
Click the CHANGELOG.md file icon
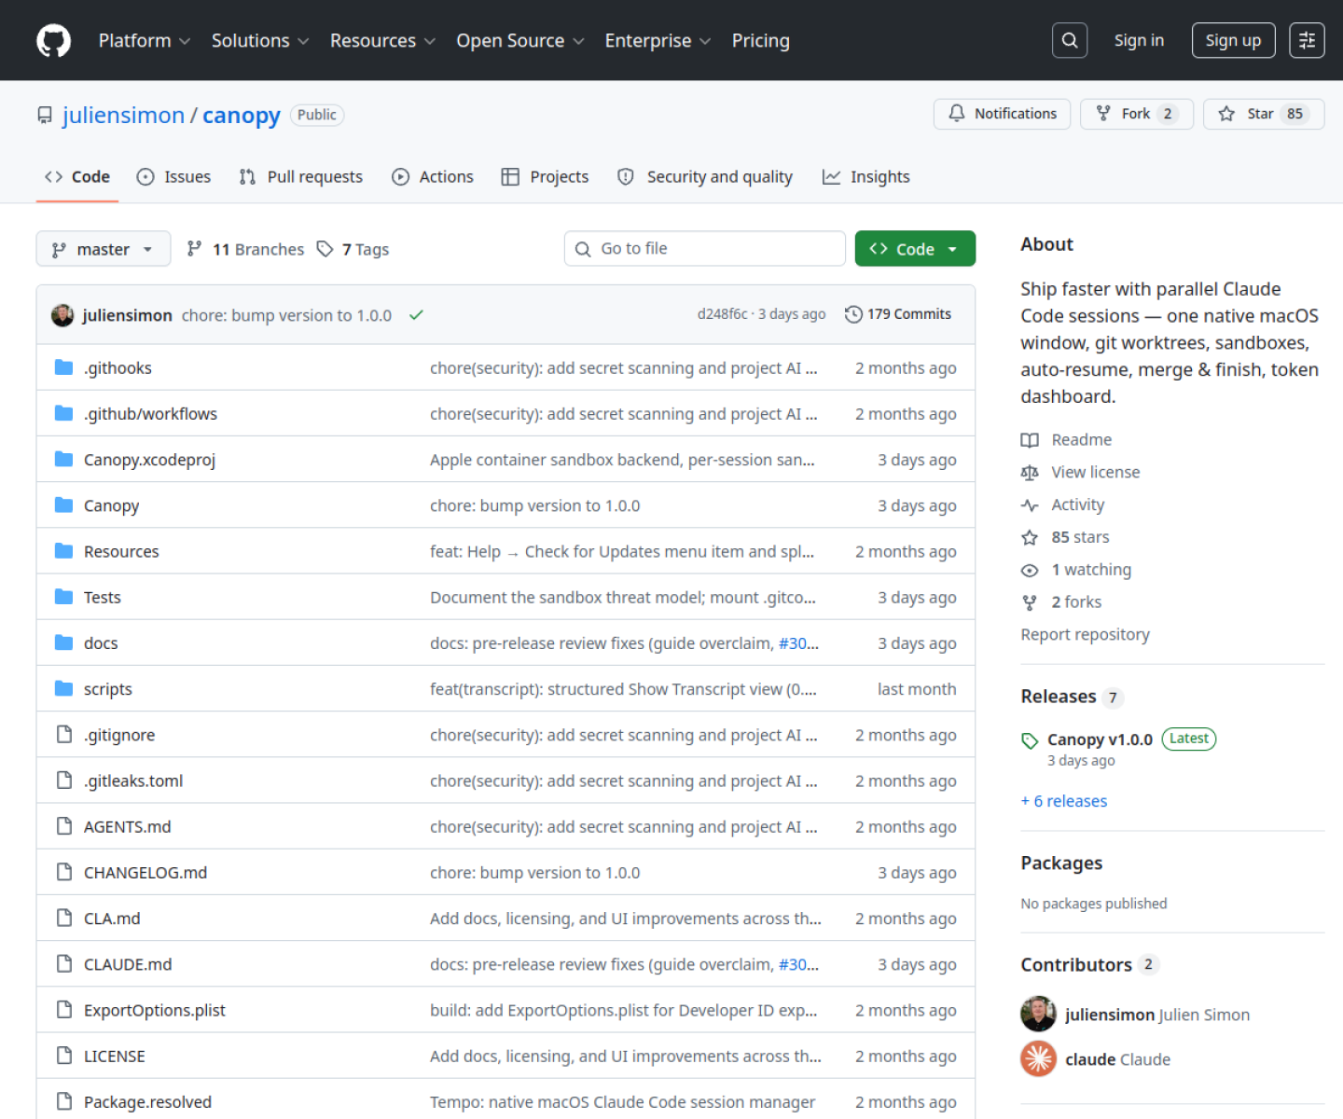click(63, 872)
